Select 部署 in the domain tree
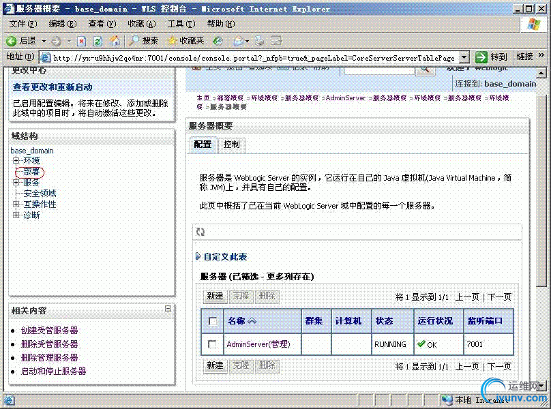551x409 pixels. [31, 172]
